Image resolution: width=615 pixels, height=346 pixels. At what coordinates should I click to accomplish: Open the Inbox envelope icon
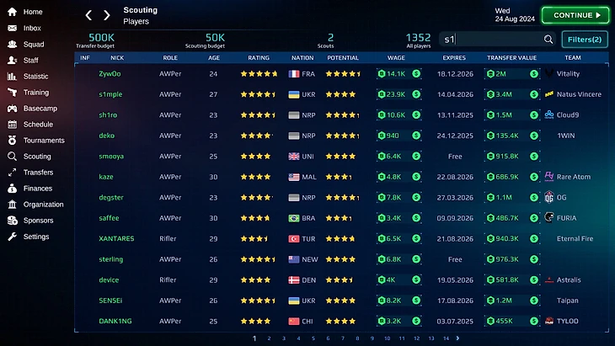click(x=12, y=29)
